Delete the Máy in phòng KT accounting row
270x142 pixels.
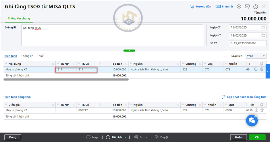(x=261, y=69)
